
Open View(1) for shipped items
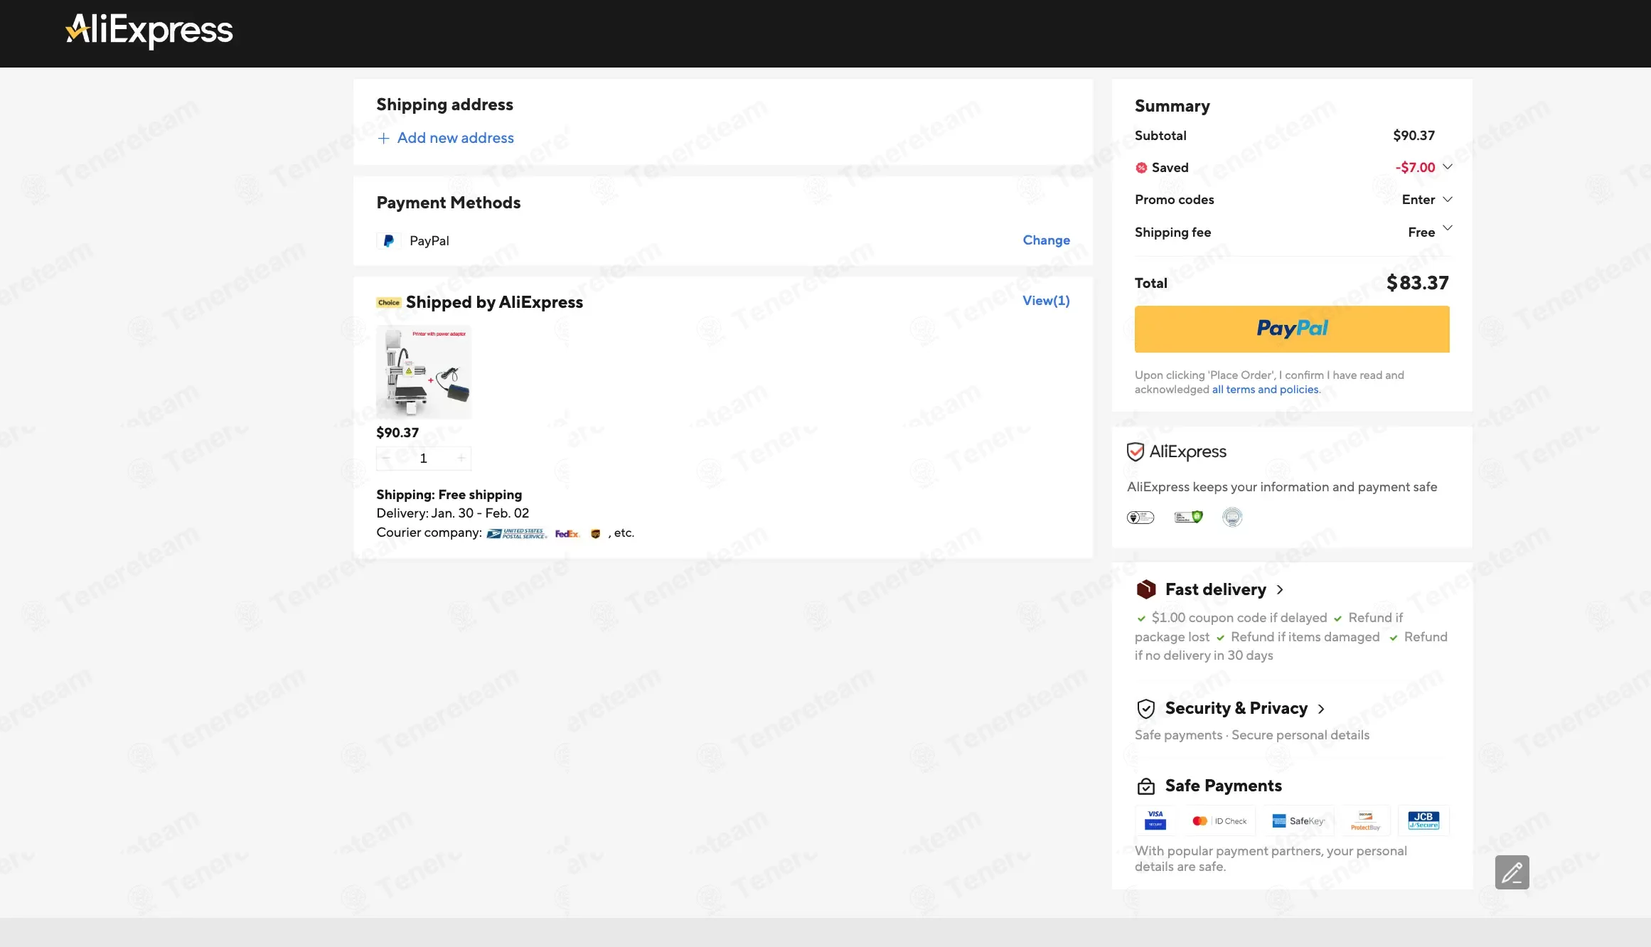(x=1046, y=301)
